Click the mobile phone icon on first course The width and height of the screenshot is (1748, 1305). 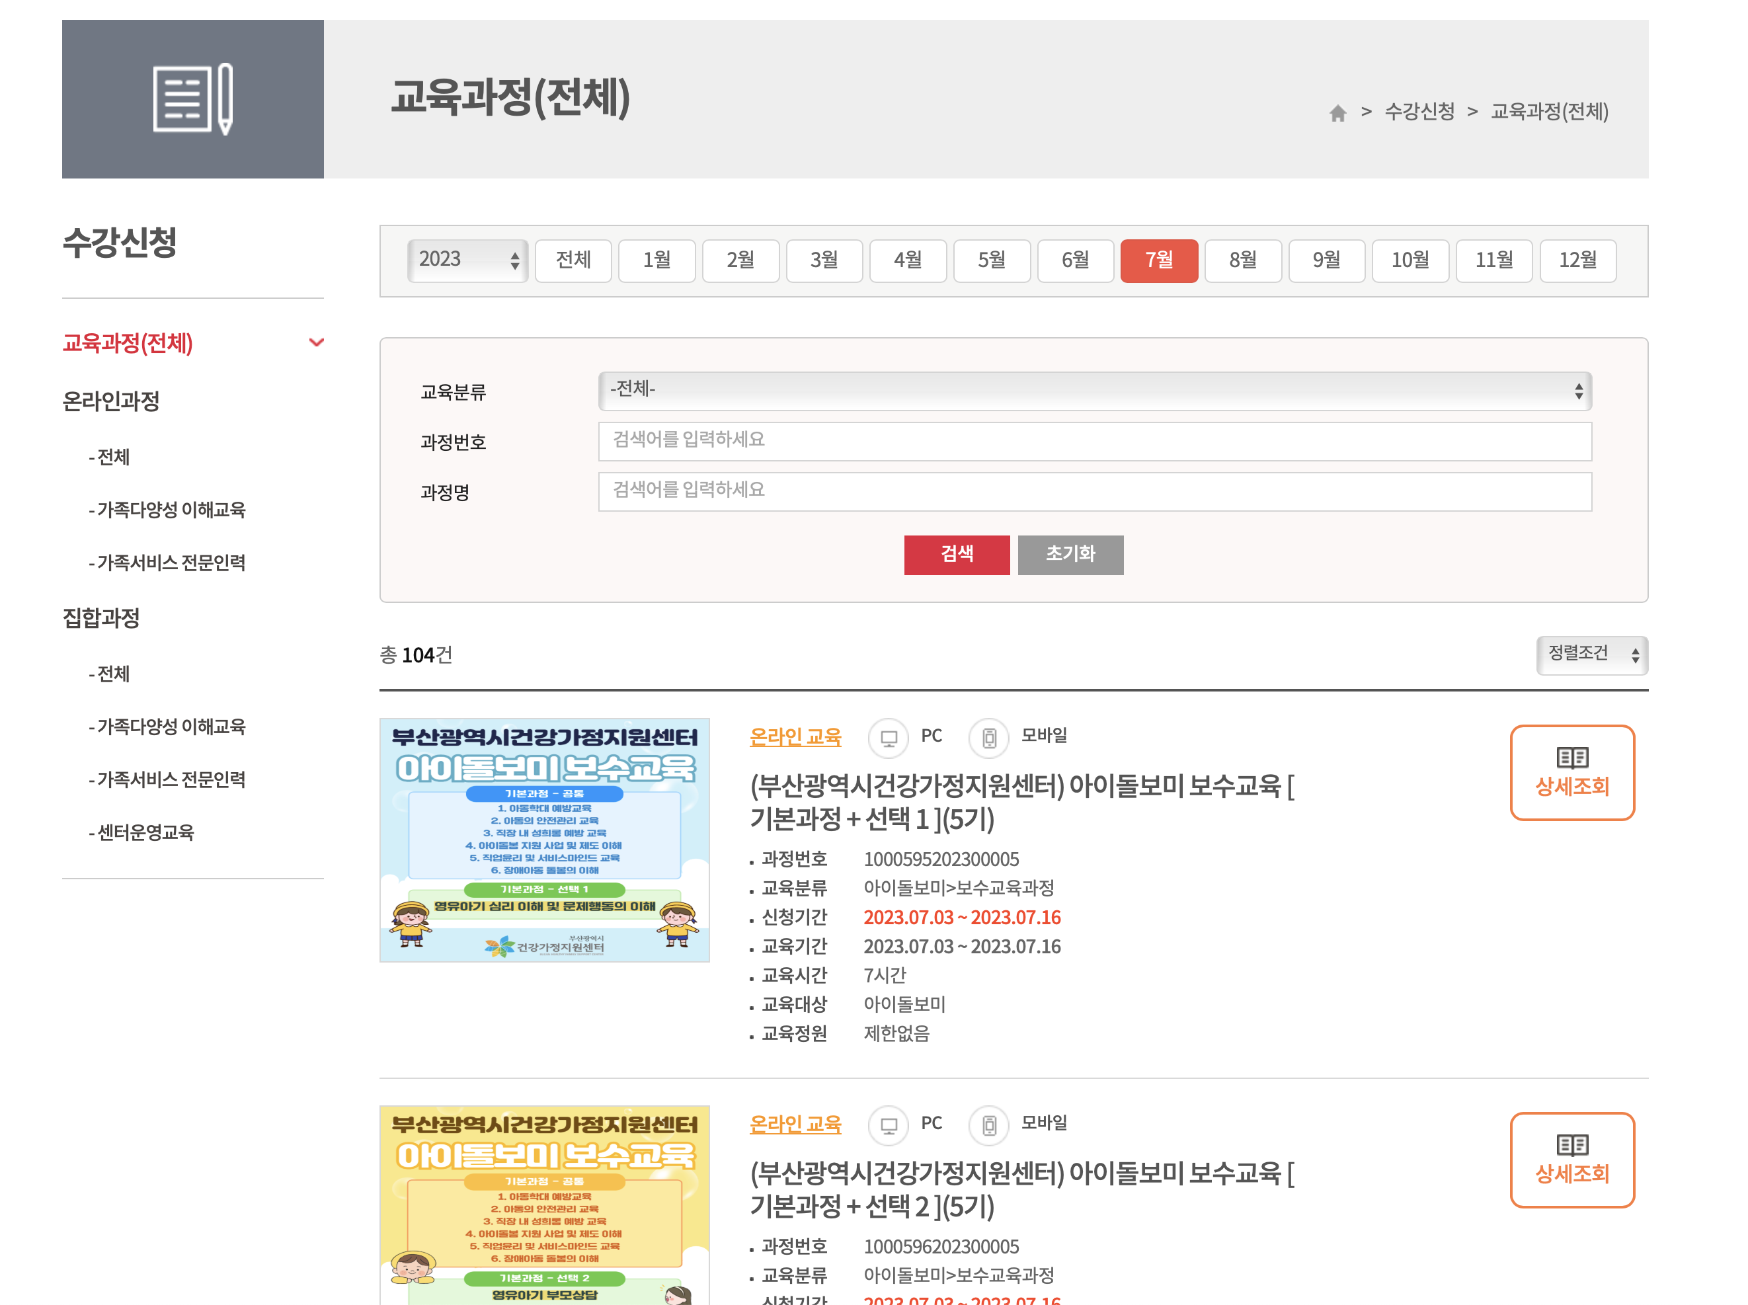click(x=989, y=738)
